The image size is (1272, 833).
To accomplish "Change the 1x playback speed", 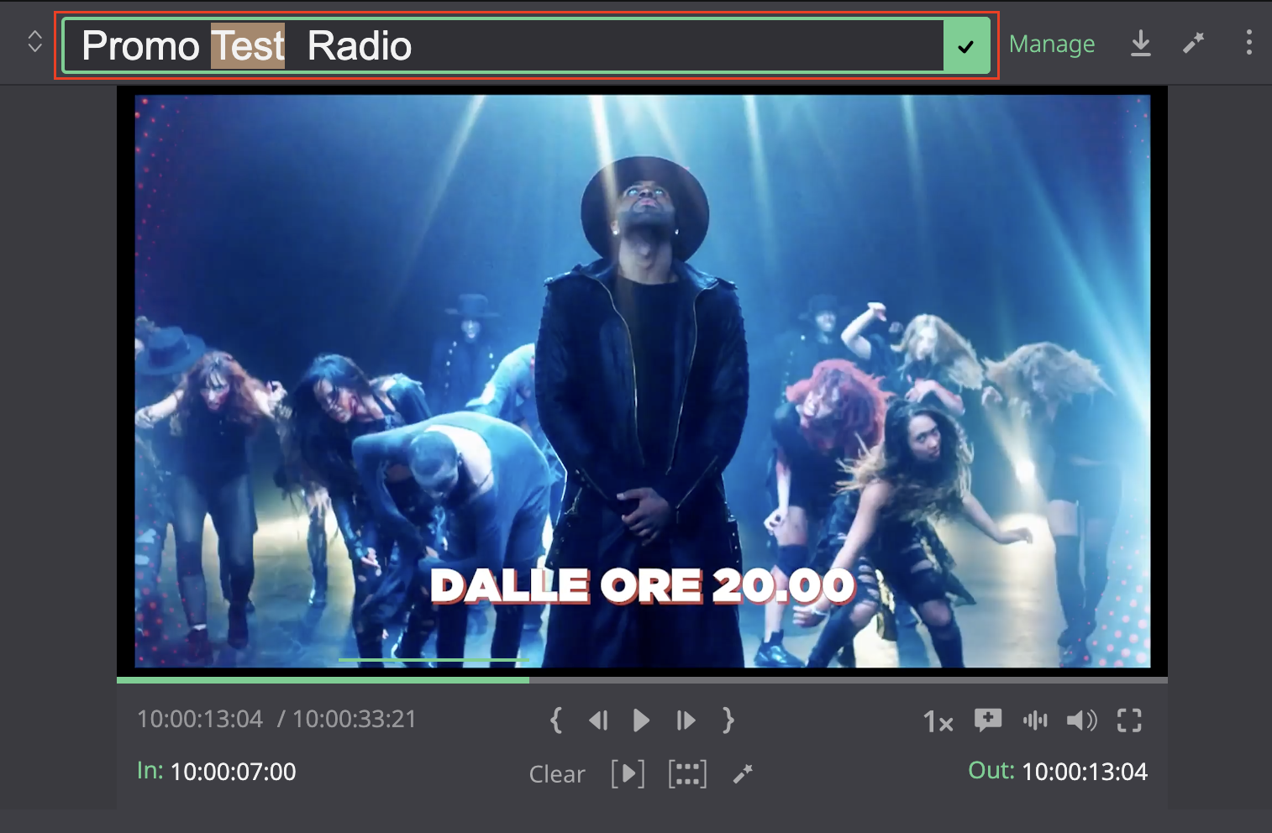I will click(938, 722).
